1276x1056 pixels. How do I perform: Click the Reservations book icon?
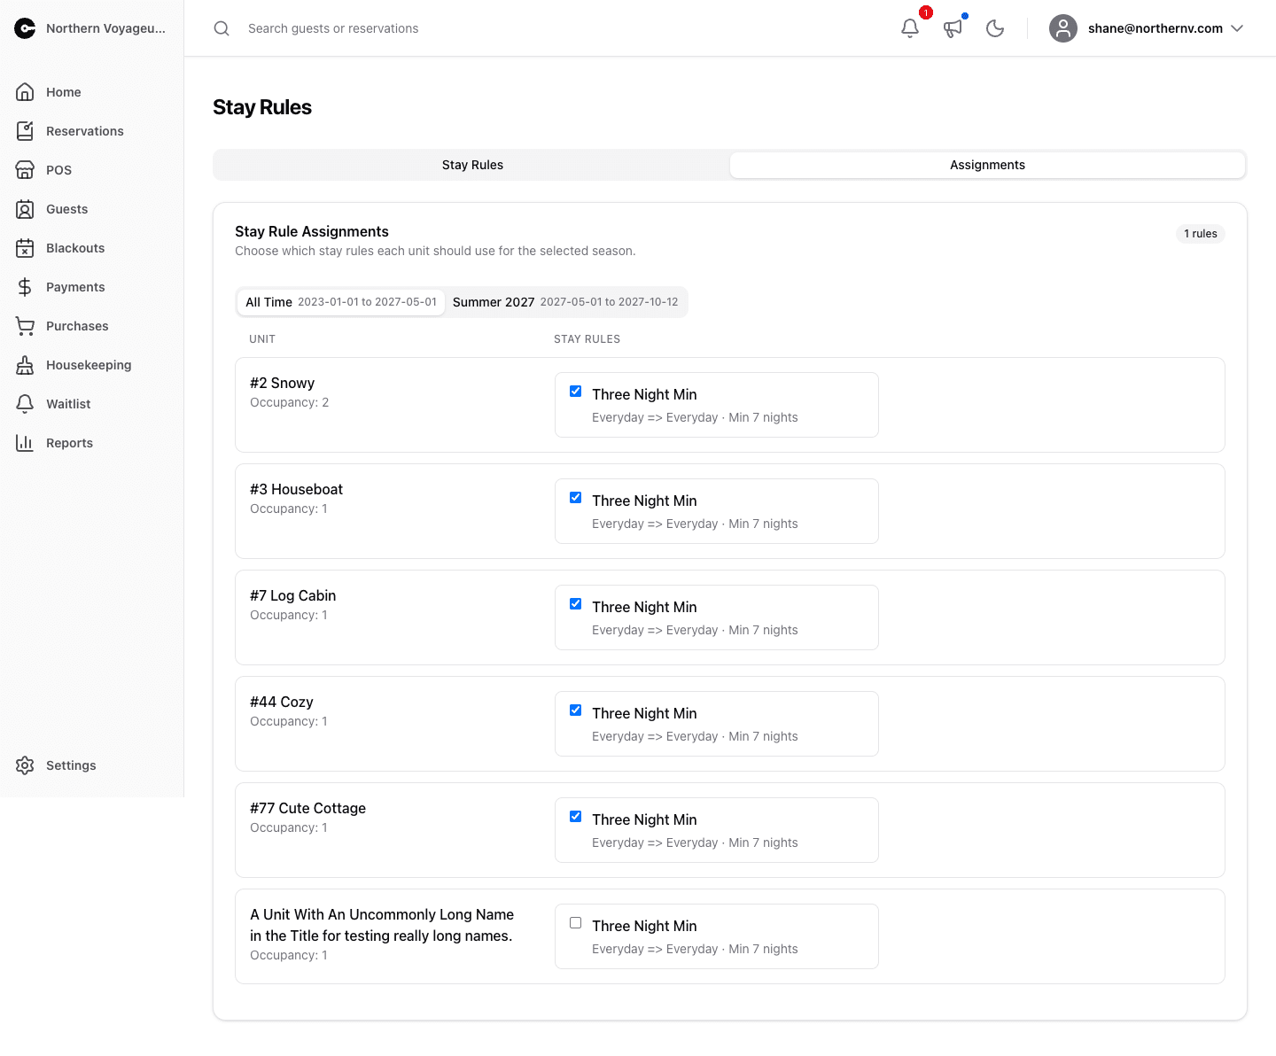25,131
